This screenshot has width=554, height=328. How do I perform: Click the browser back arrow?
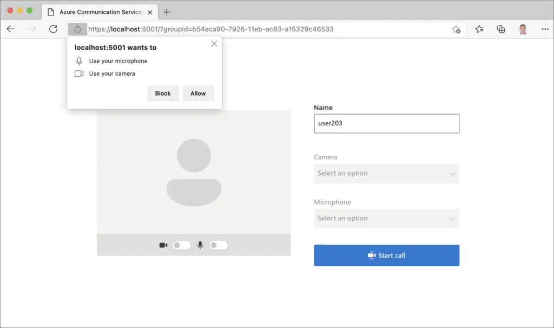point(11,29)
